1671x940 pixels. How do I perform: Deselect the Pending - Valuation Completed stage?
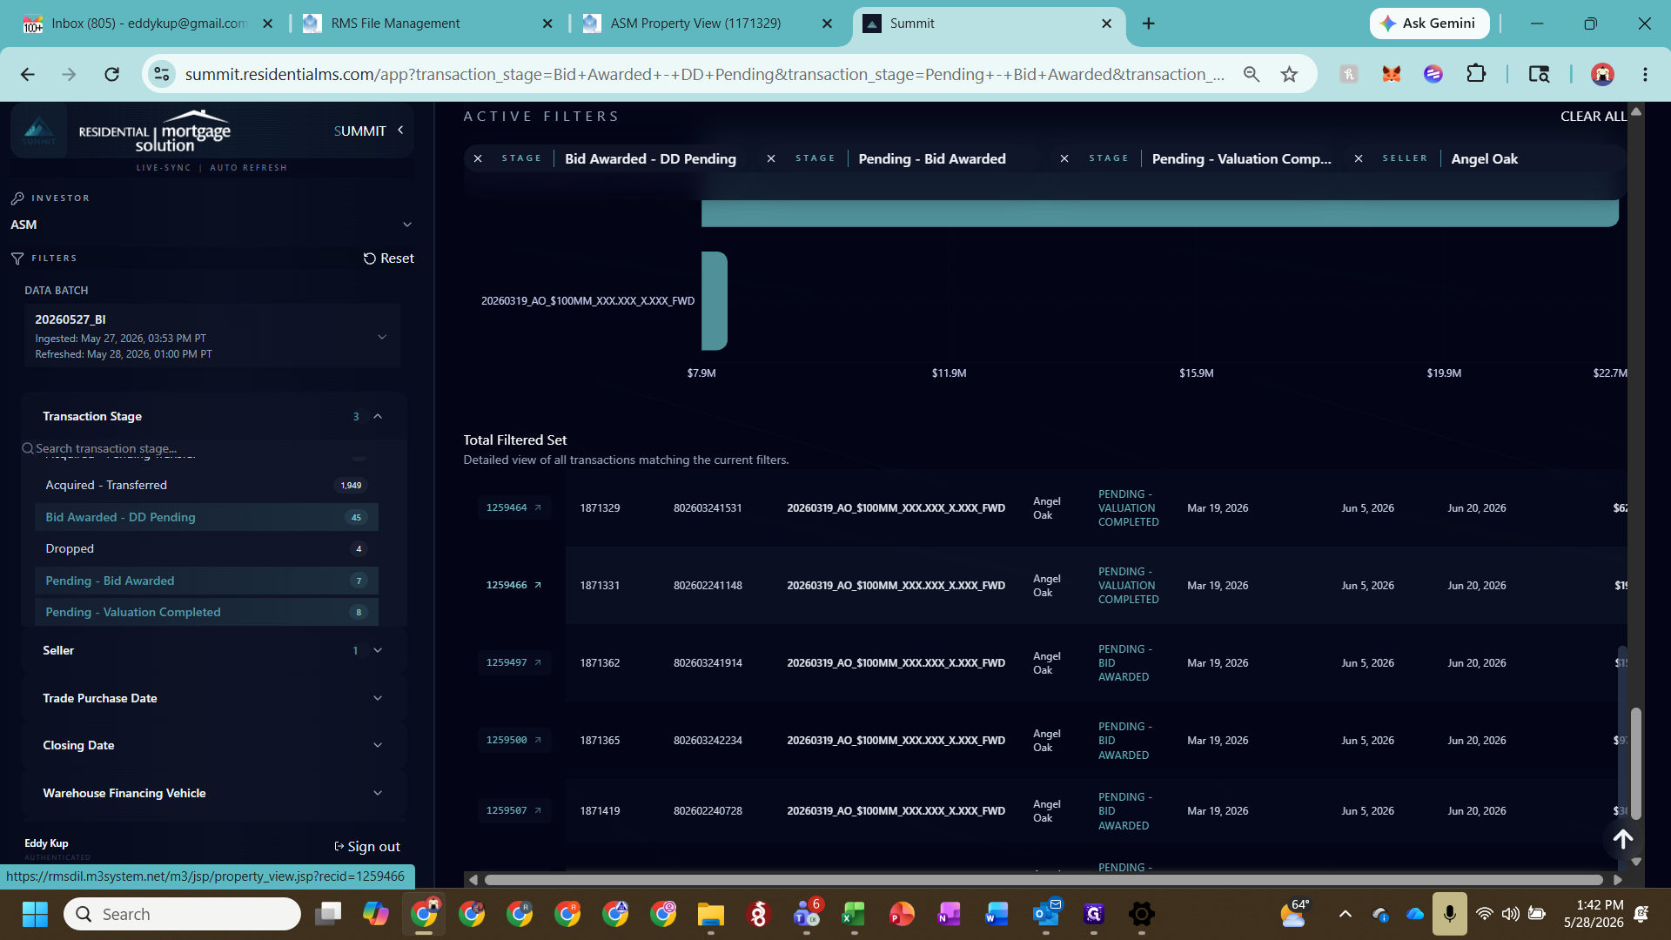(x=206, y=612)
